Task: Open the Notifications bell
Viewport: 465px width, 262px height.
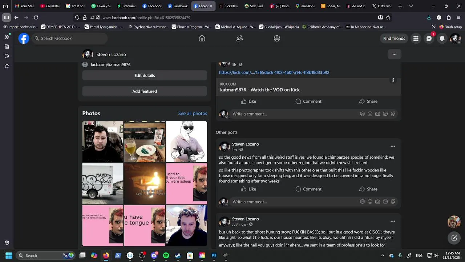Action: click(442, 38)
